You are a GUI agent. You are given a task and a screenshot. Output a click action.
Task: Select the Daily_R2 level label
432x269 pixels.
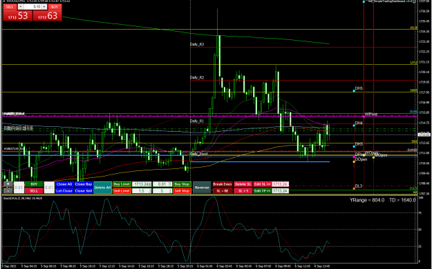[x=197, y=77]
